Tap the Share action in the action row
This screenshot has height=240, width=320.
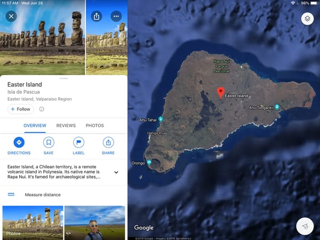point(108,146)
